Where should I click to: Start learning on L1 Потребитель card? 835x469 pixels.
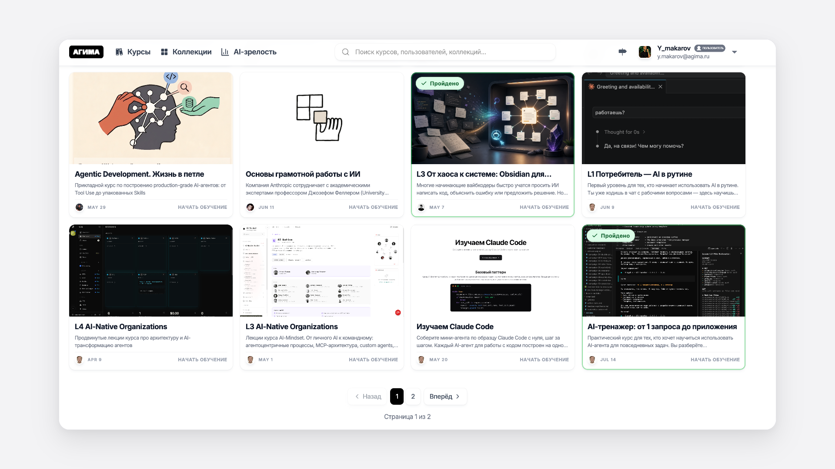point(715,207)
